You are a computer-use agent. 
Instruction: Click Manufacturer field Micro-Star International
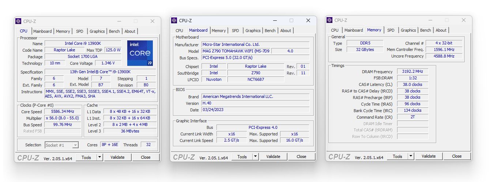click(255, 44)
